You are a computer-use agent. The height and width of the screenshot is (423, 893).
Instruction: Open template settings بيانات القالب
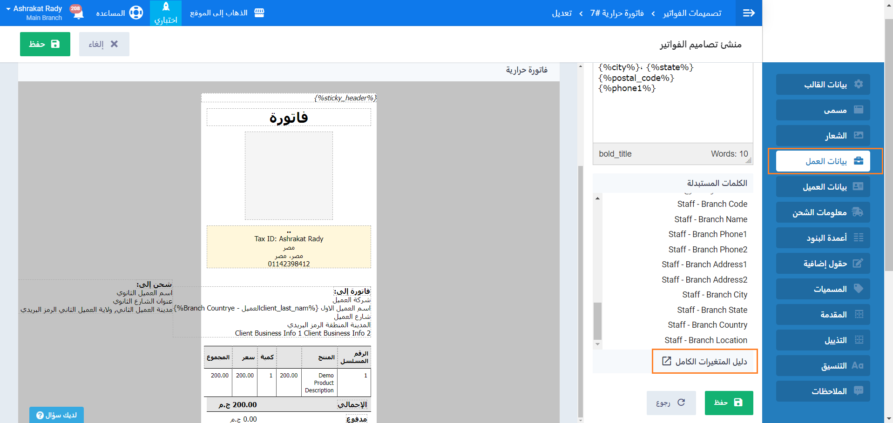point(823,84)
